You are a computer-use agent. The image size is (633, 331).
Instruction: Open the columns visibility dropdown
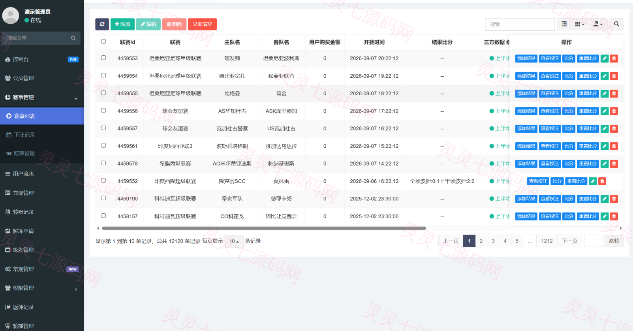[580, 24]
